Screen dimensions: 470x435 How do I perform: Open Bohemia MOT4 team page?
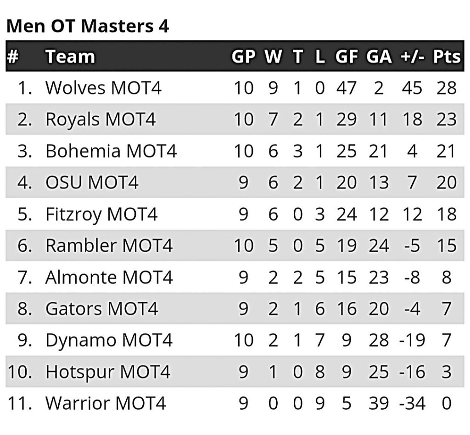tap(111, 151)
